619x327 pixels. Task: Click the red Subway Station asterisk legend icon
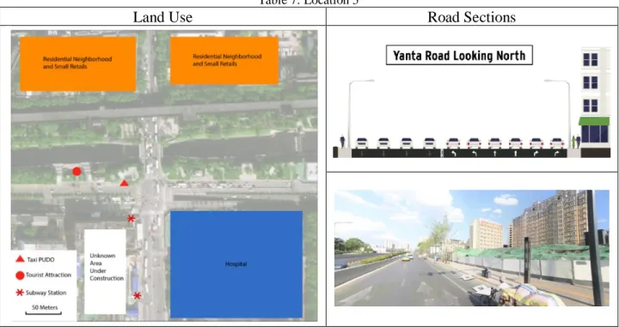point(20,293)
